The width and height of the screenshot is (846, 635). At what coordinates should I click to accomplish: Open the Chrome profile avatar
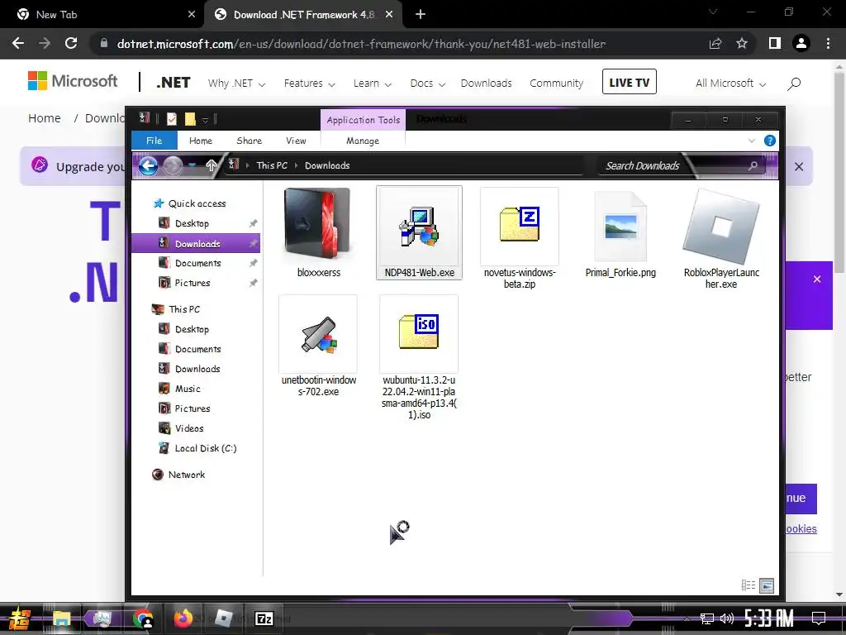801,43
